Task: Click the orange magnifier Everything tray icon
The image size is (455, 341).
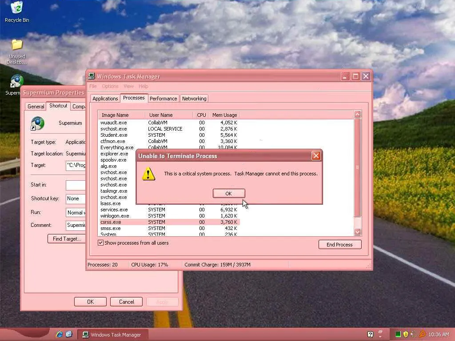Action: point(423,334)
